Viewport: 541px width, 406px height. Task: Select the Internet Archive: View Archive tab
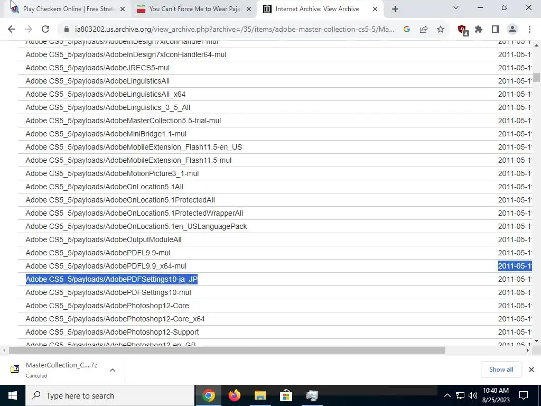pyautogui.click(x=320, y=9)
